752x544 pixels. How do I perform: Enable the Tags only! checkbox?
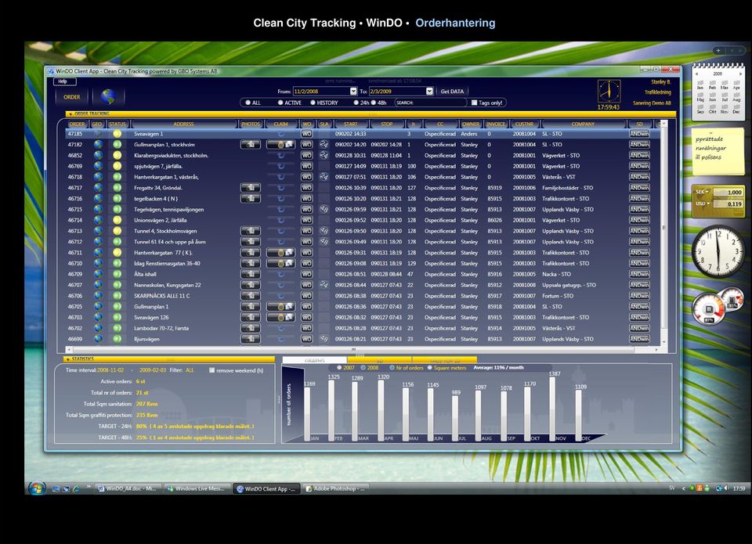click(474, 103)
